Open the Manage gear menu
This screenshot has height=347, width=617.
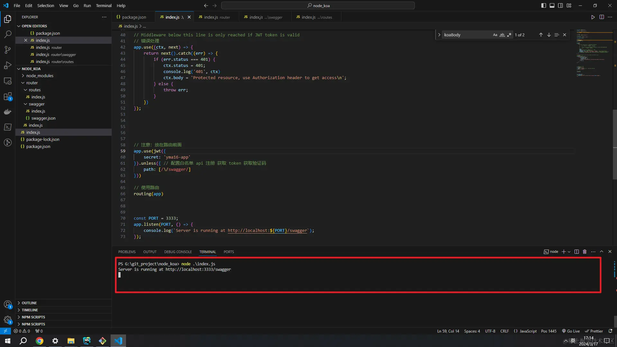click(8, 320)
